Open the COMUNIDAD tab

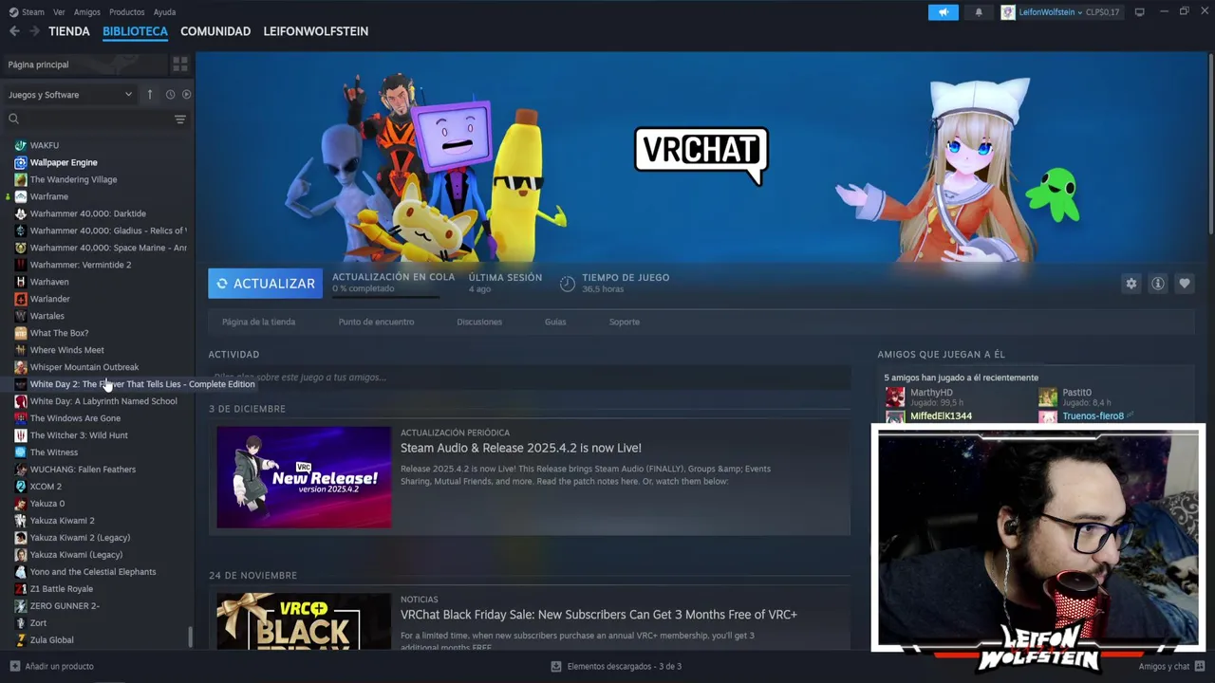pos(215,31)
